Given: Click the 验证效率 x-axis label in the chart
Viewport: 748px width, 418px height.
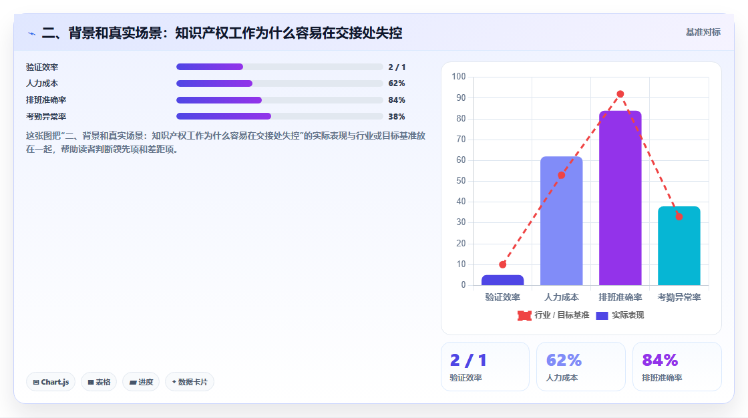Looking at the screenshot, I should (x=502, y=297).
